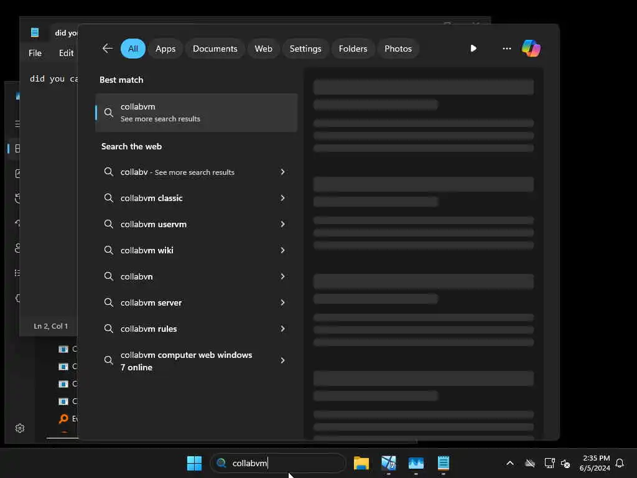Image resolution: width=637 pixels, height=478 pixels.
Task: Expand the collabvm uservm chevron
Action: click(282, 224)
